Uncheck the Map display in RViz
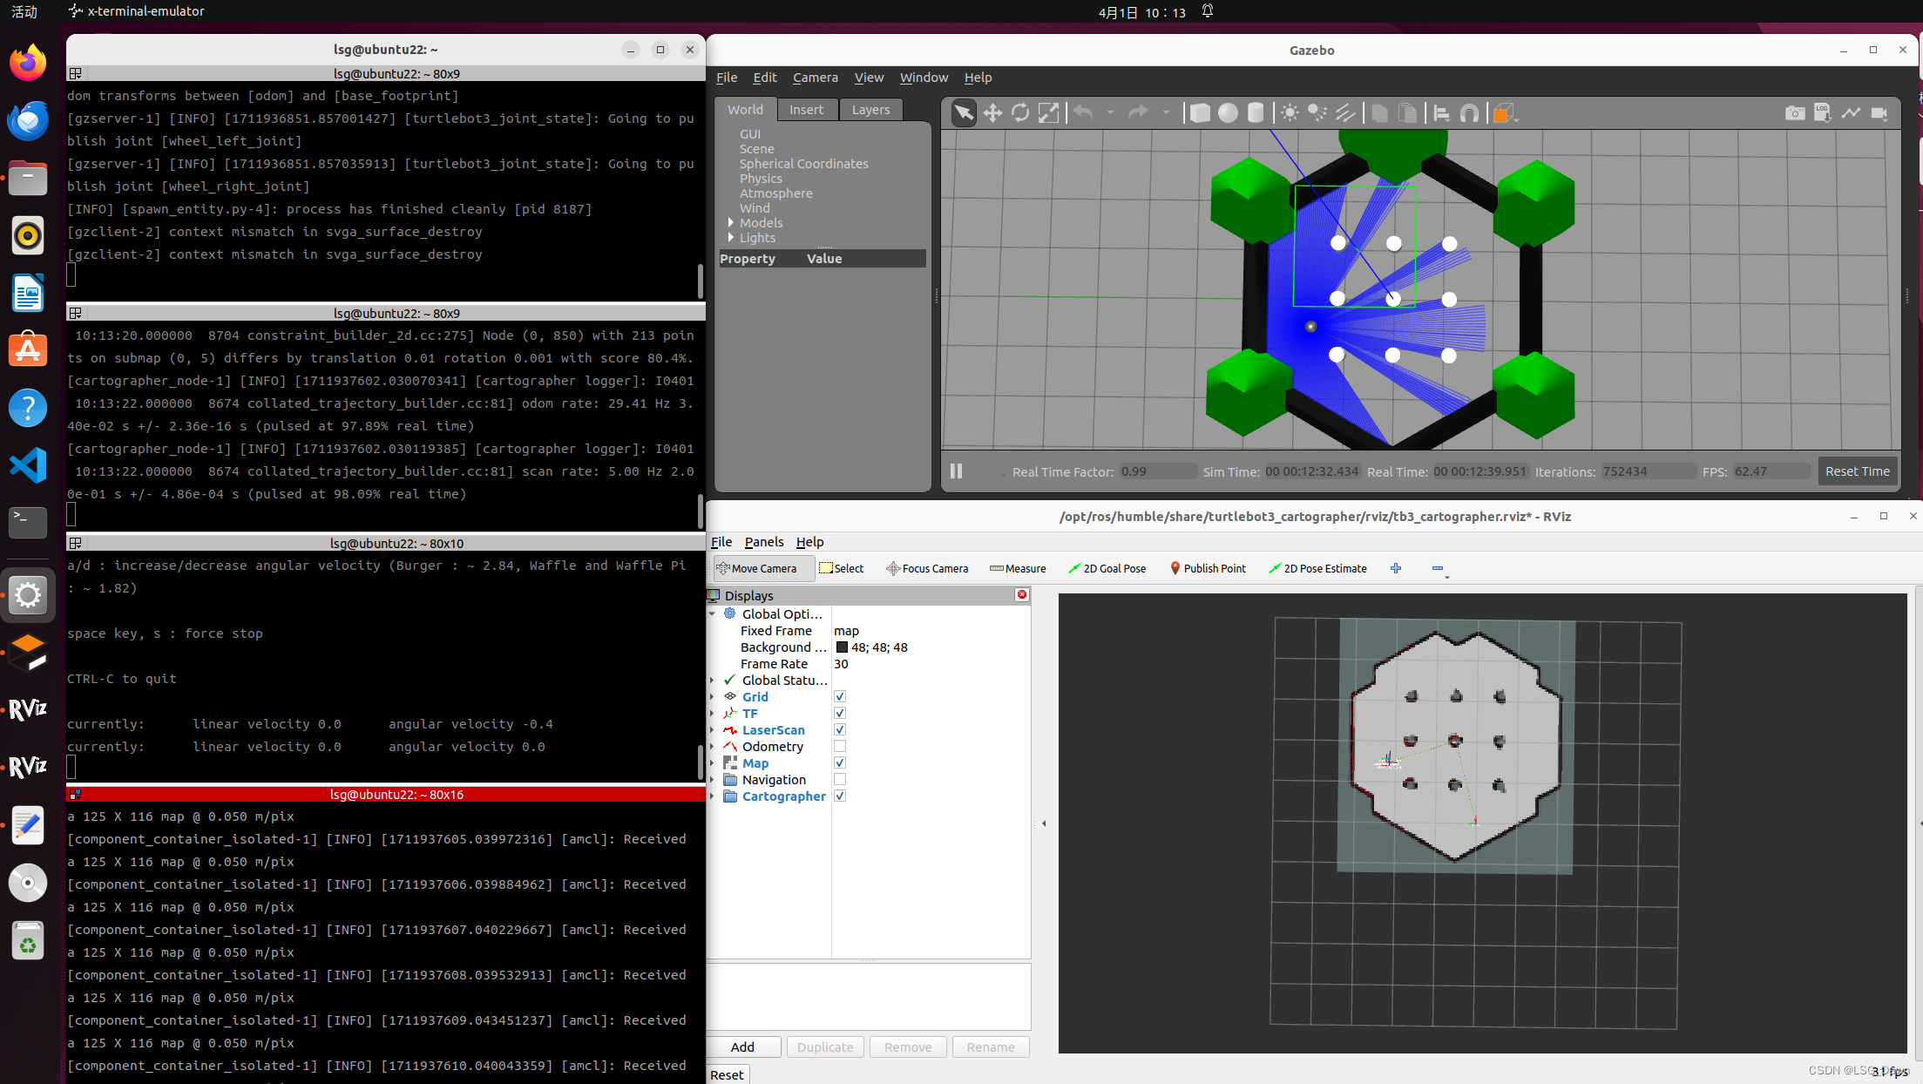Screen dimensions: 1923x1084 click(x=839, y=762)
